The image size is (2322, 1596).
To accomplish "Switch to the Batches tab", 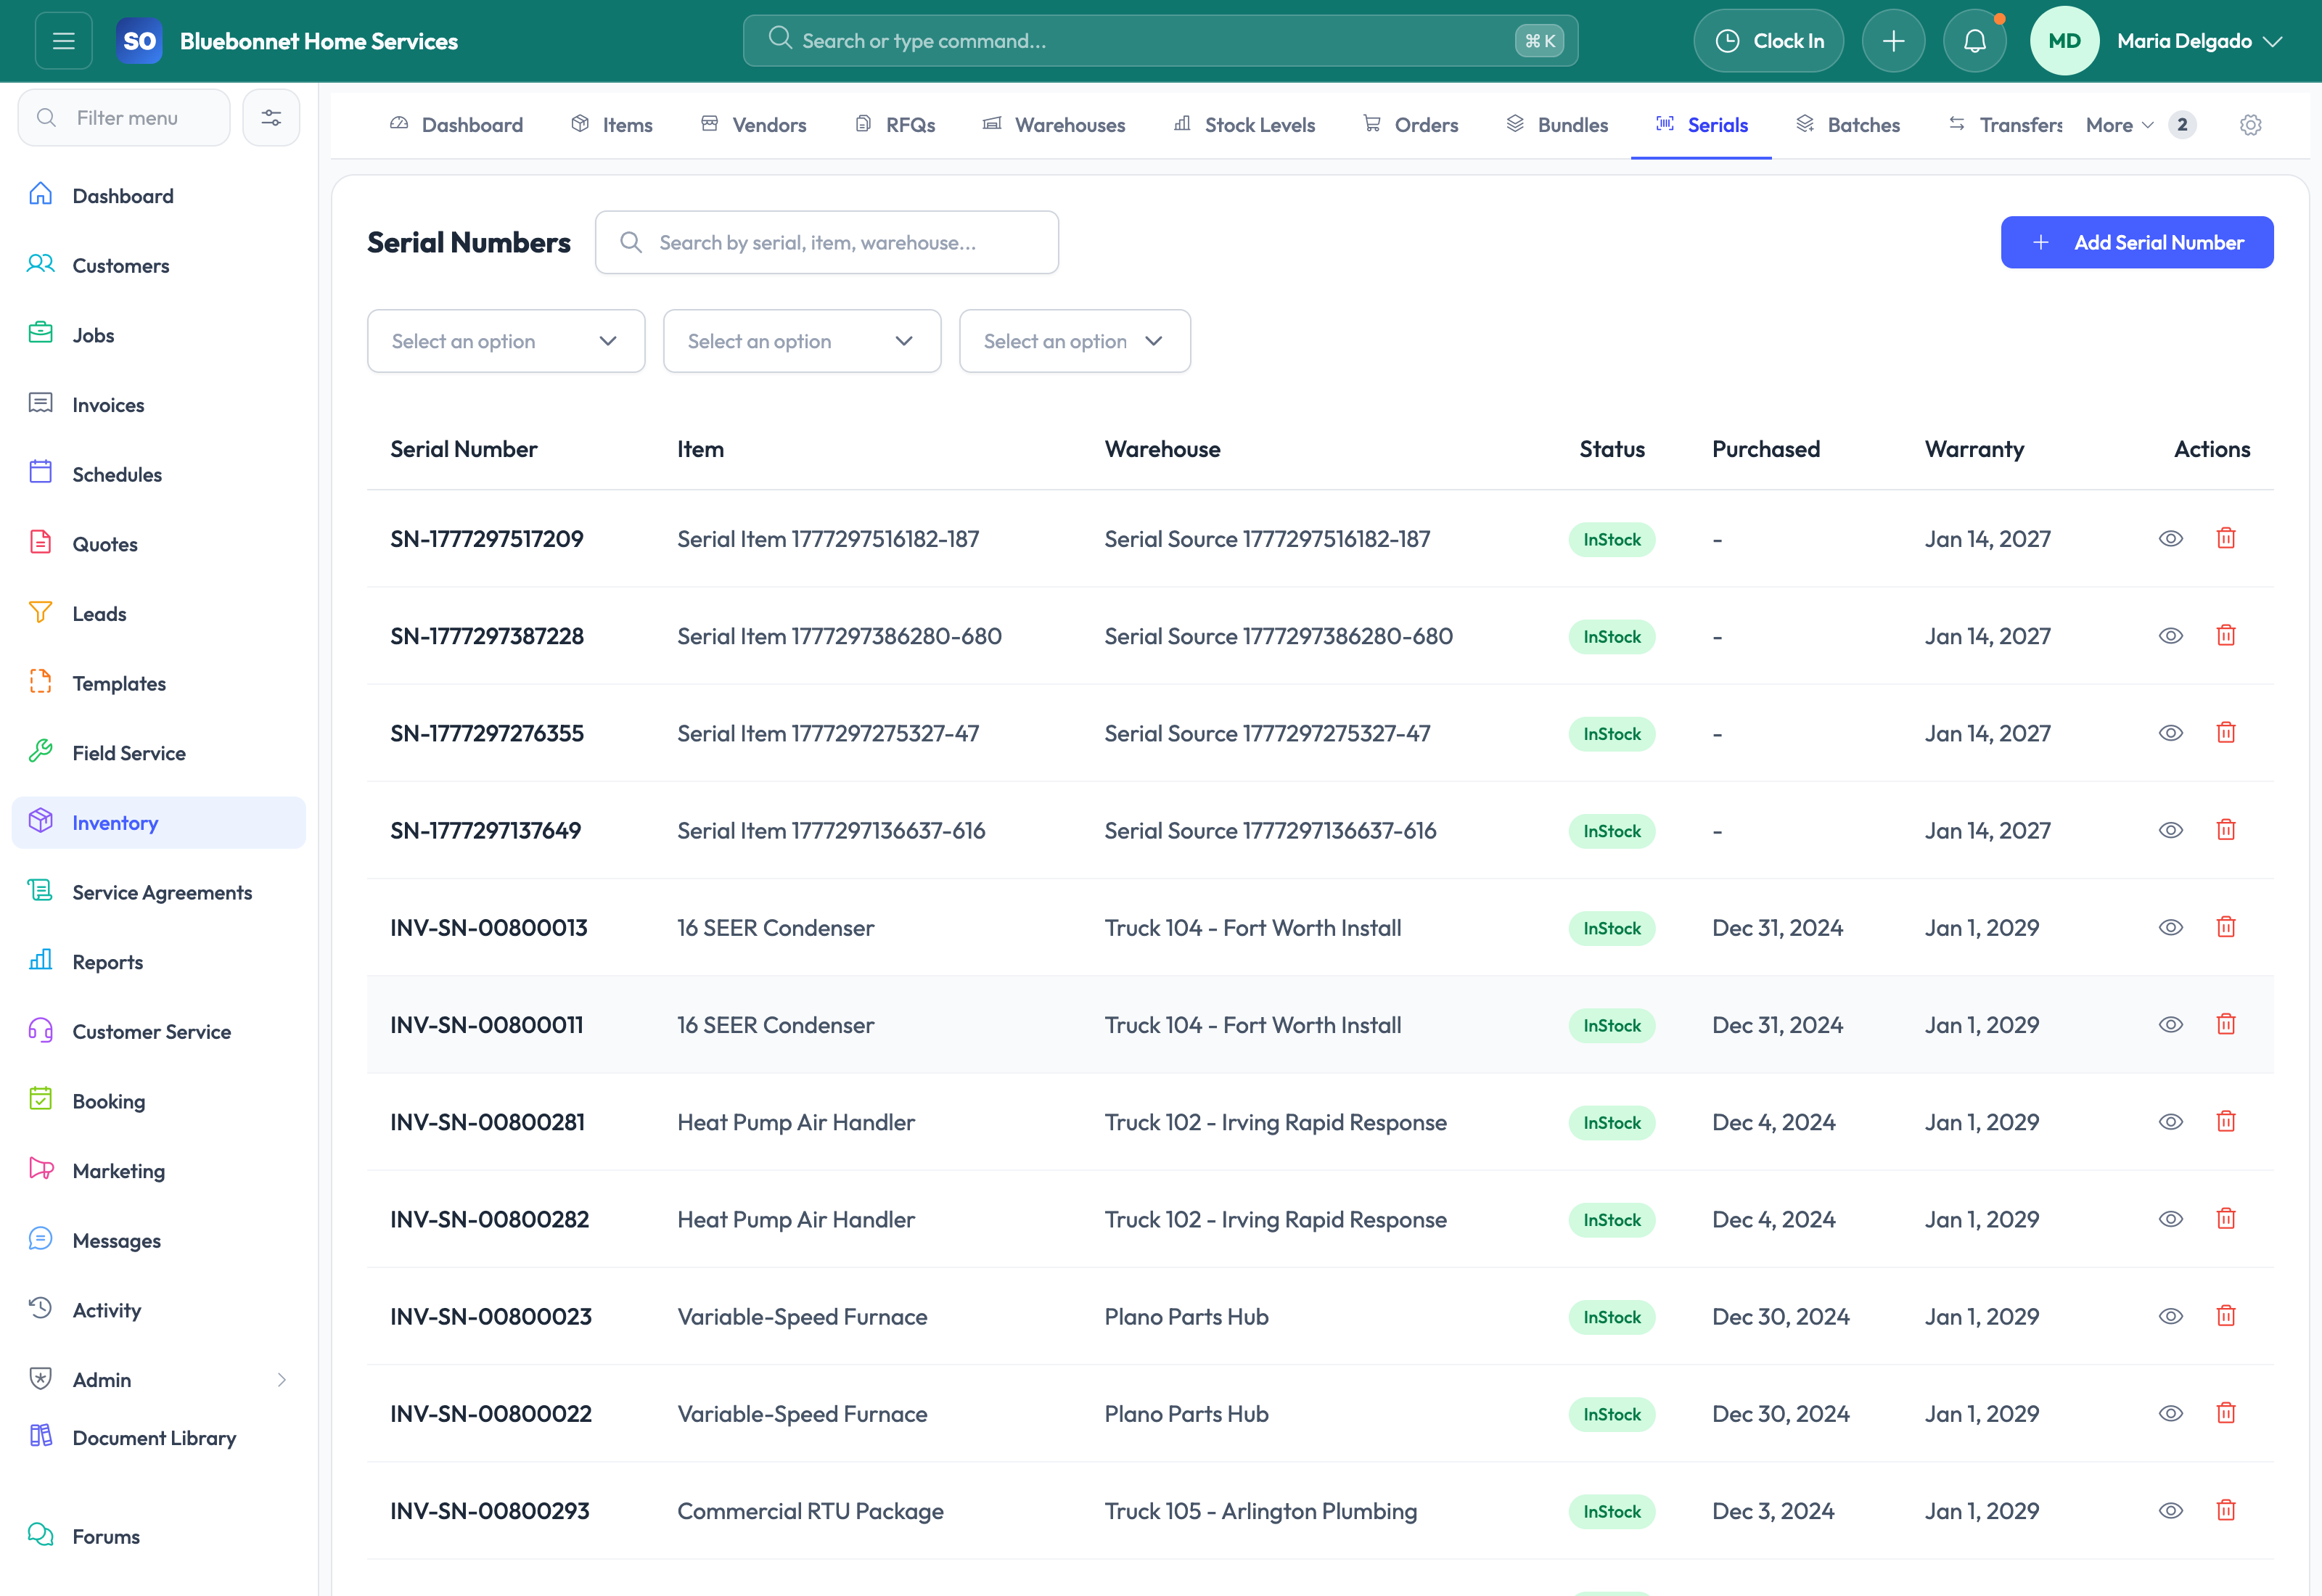I will click(1848, 125).
